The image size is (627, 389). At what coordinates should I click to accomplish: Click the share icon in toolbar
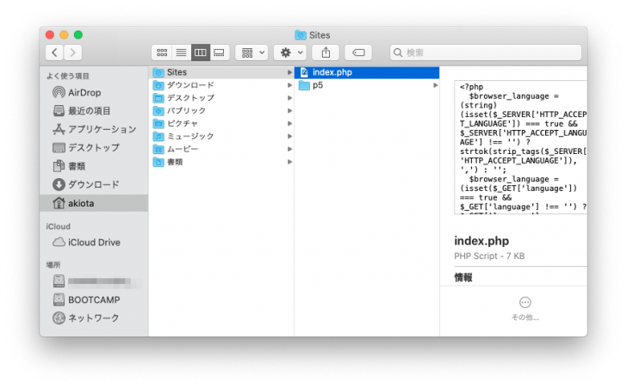click(326, 52)
